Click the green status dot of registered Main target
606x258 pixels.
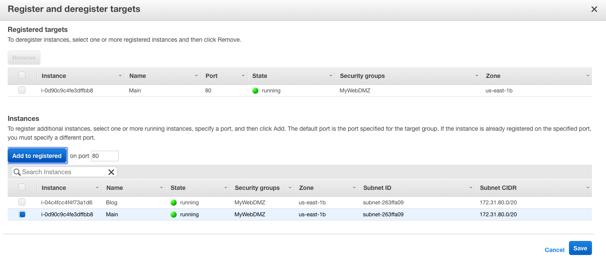point(255,91)
